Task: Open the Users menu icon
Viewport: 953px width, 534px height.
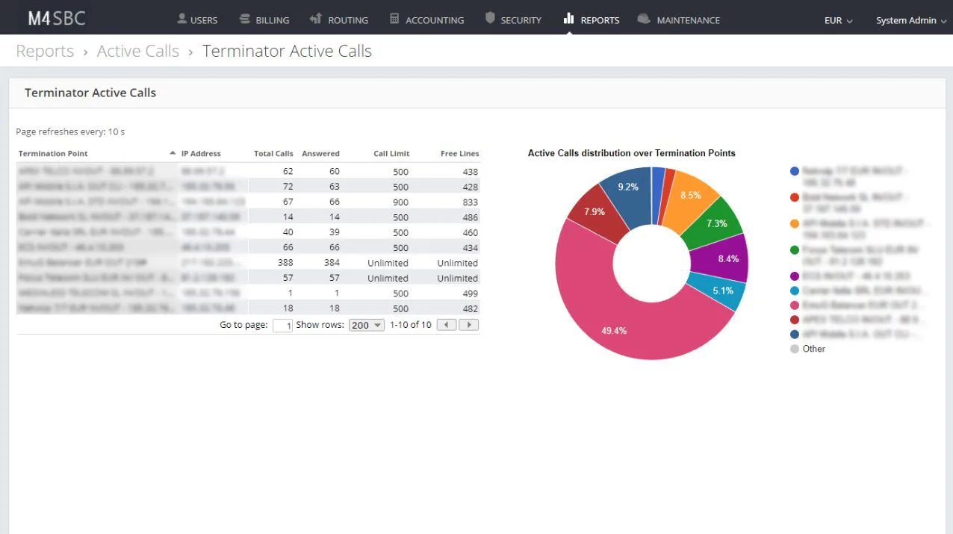Action: (x=181, y=19)
